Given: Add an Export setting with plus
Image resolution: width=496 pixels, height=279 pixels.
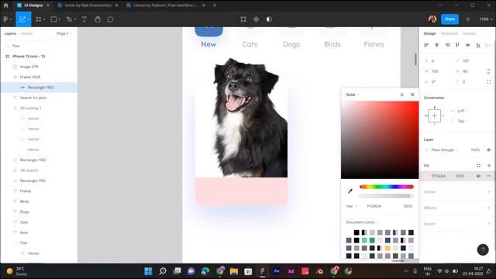Looking at the screenshot, I should pos(489,224).
